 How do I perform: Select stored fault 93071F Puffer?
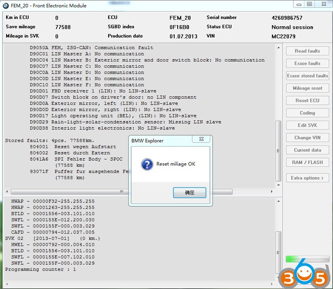coord(79,171)
